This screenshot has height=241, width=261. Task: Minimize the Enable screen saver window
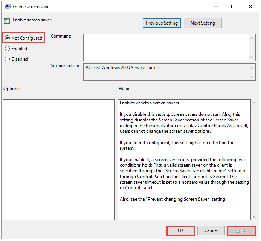pos(216,6)
